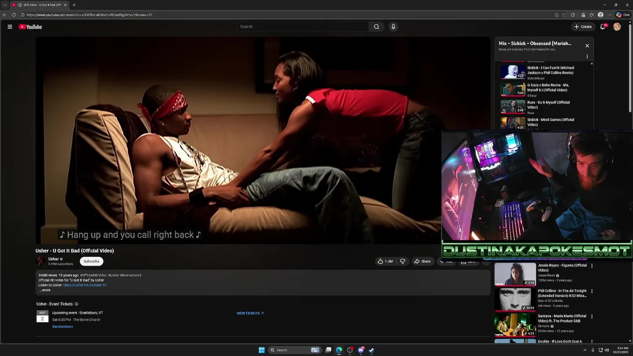View site info lock icon

pos(23,15)
